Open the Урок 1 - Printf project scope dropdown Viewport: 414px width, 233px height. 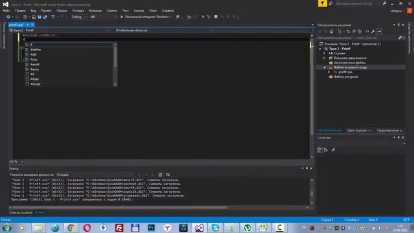(60, 30)
